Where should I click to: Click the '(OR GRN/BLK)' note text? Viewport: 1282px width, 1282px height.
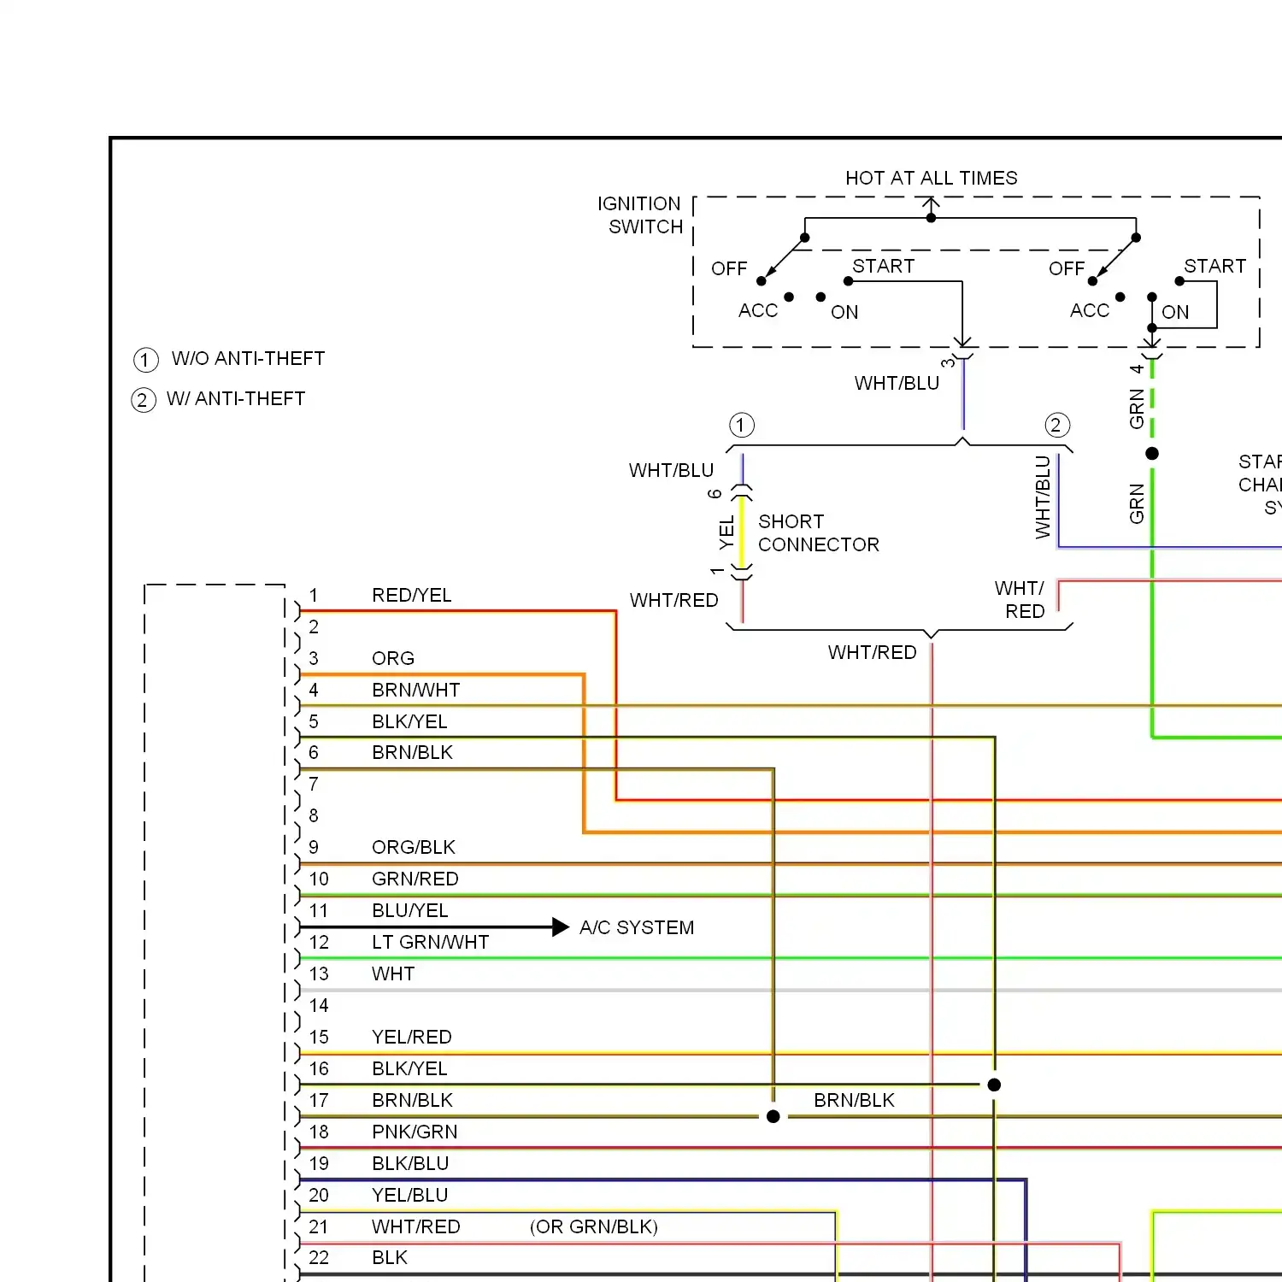point(594,1226)
